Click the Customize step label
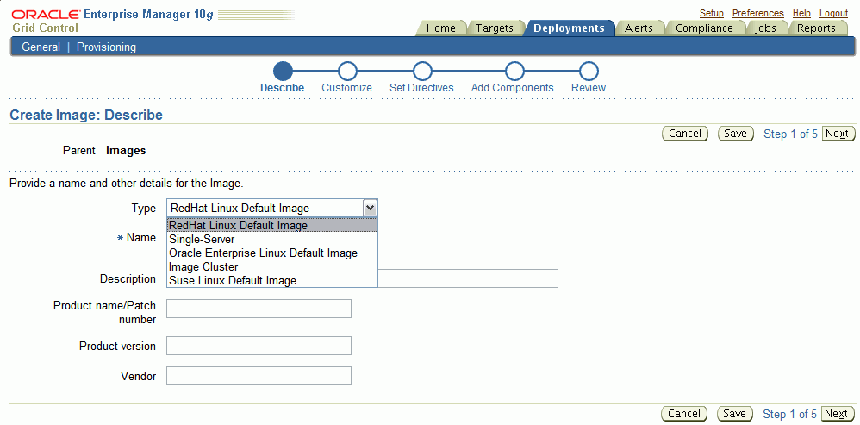 pos(346,88)
